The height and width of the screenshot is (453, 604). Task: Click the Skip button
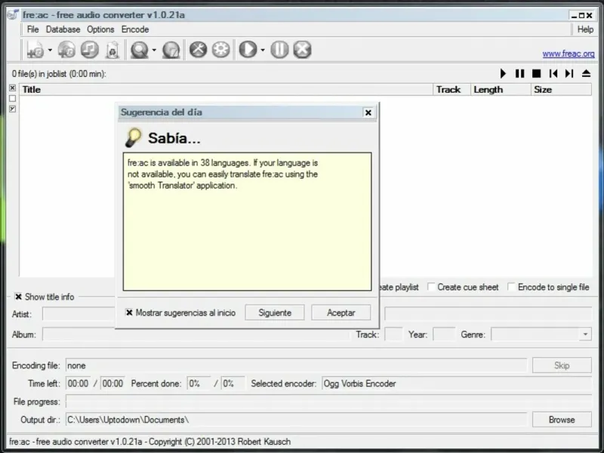(562, 365)
